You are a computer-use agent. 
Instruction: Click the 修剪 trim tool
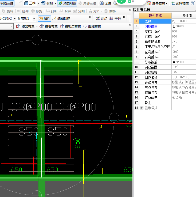click(37, 11)
